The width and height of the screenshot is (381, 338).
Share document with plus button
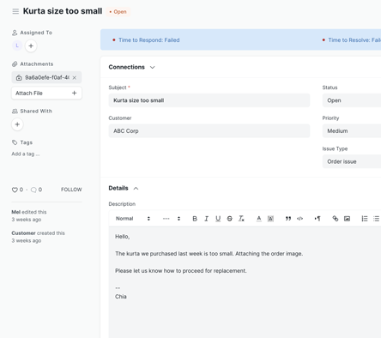[x=17, y=124]
